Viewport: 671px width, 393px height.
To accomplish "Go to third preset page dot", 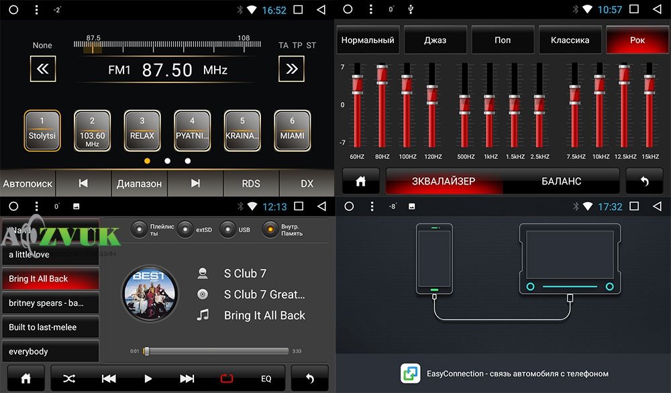I will point(187,161).
